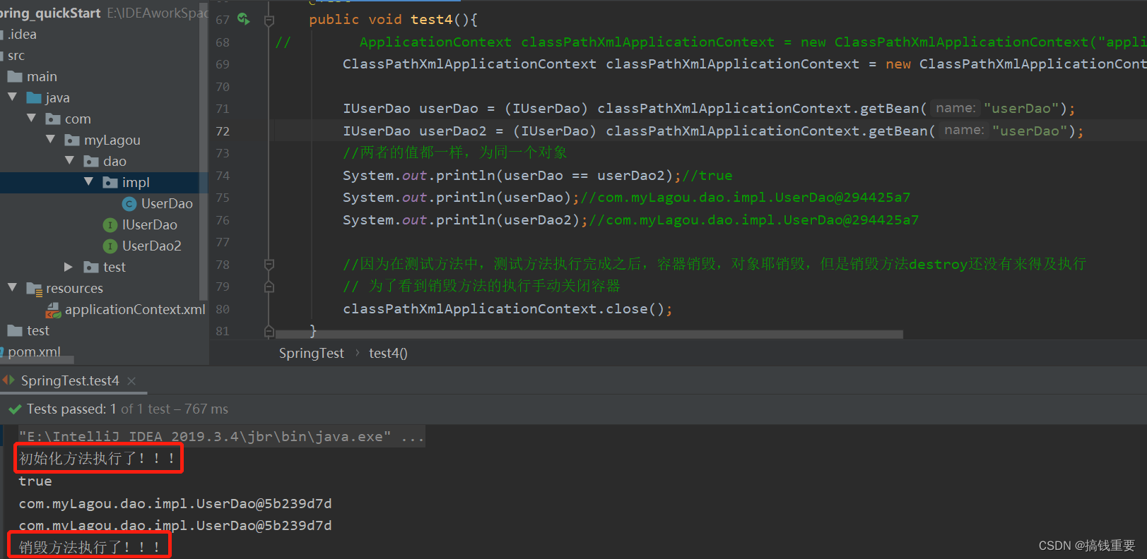The width and height of the screenshot is (1147, 559).
Task: Collapse the myLagou package node
Action: pyautogui.click(x=50, y=139)
